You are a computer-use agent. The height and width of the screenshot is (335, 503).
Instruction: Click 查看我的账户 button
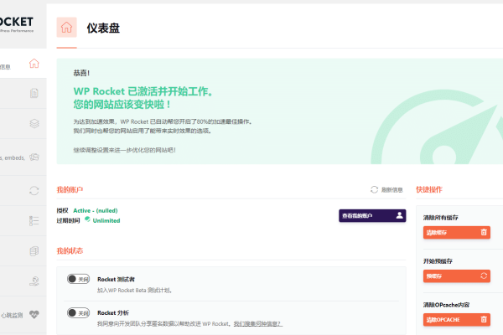[372, 215]
